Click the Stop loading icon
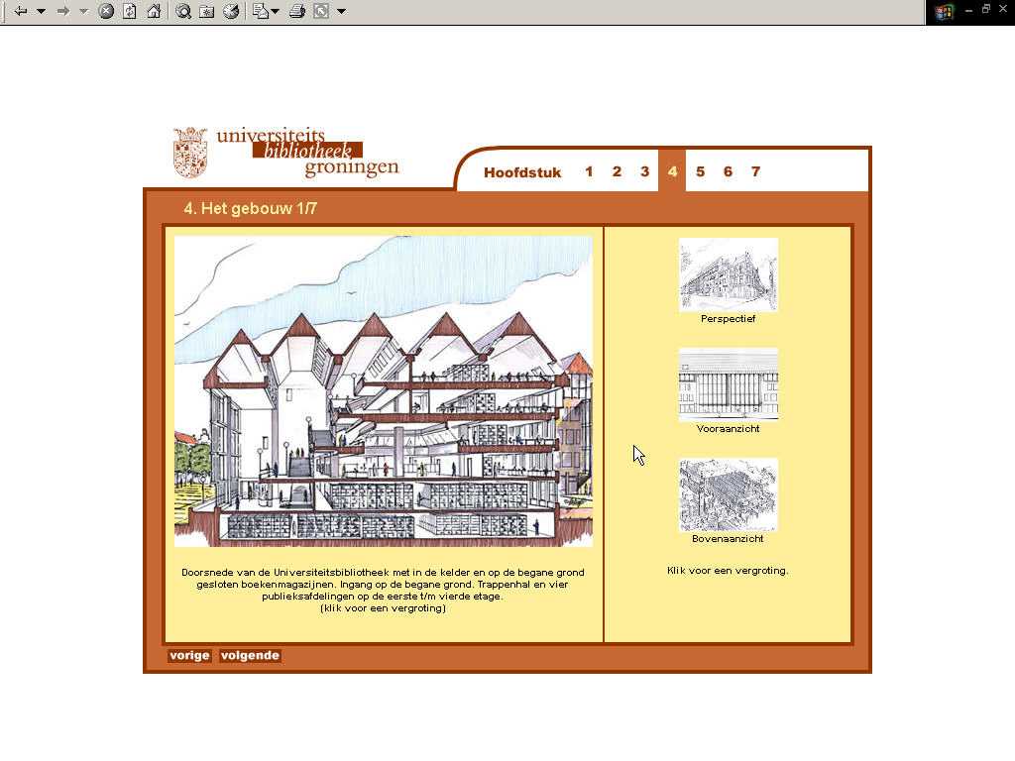The width and height of the screenshot is (1015, 761). [x=106, y=11]
